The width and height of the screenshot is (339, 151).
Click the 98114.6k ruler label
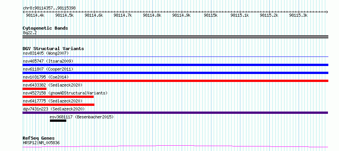coord(94,15)
